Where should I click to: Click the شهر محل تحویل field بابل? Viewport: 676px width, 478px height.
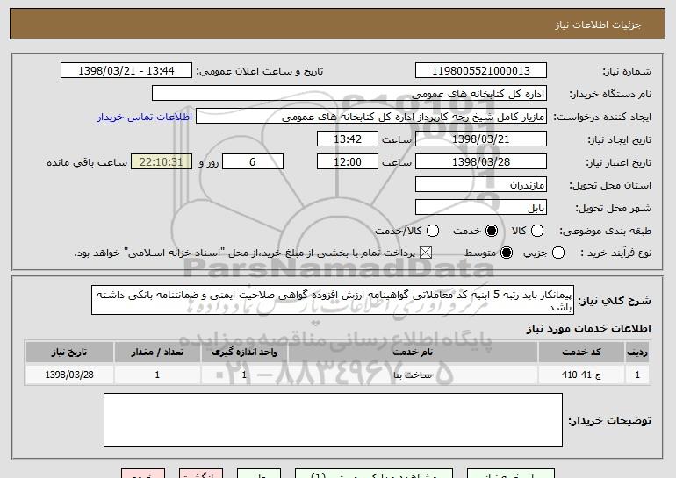481,208
